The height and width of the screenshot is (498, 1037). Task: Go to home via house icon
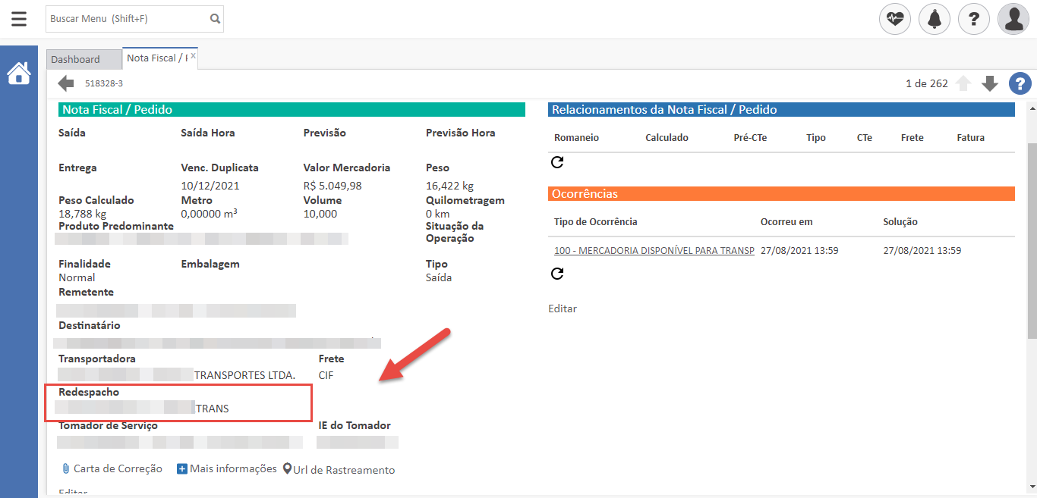[x=19, y=74]
